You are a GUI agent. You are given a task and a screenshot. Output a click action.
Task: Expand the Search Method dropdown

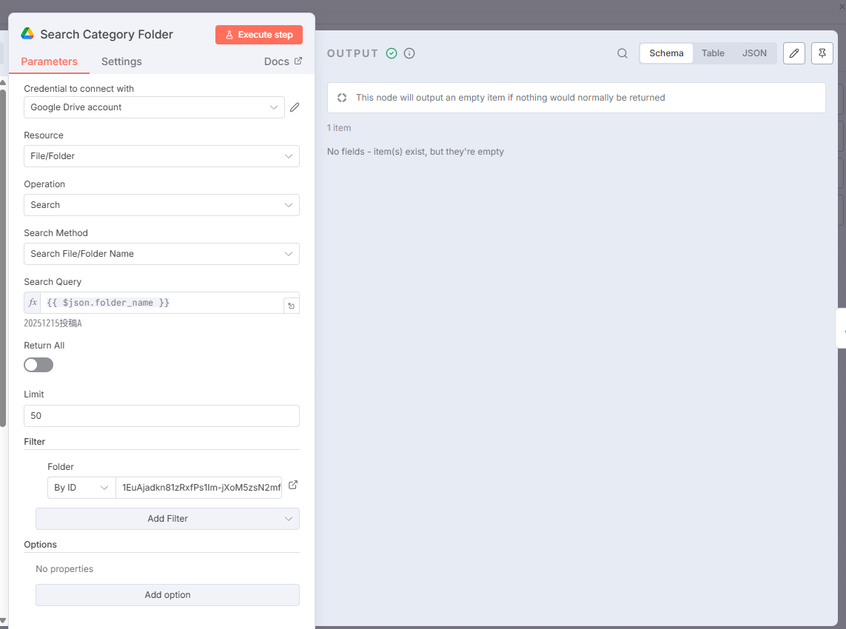point(161,254)
